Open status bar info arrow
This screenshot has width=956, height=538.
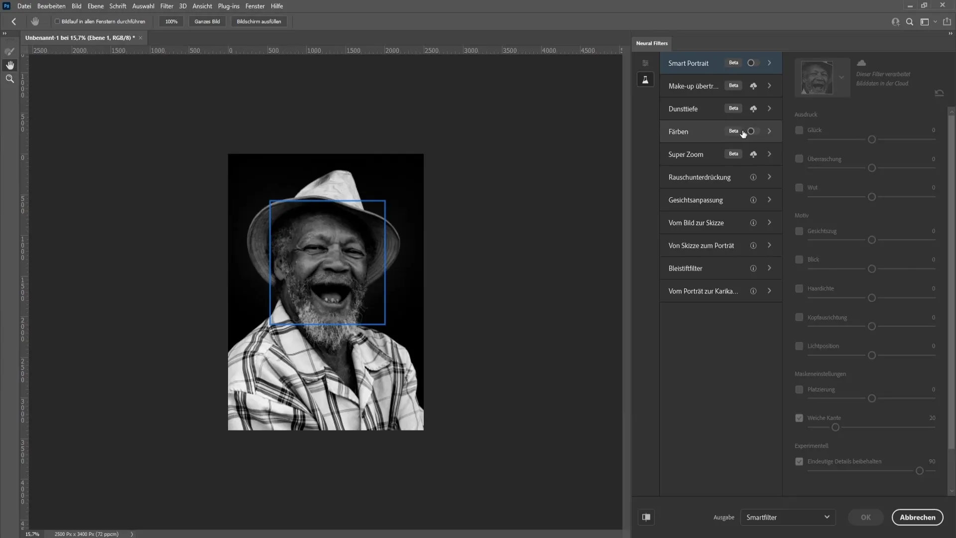132,534
